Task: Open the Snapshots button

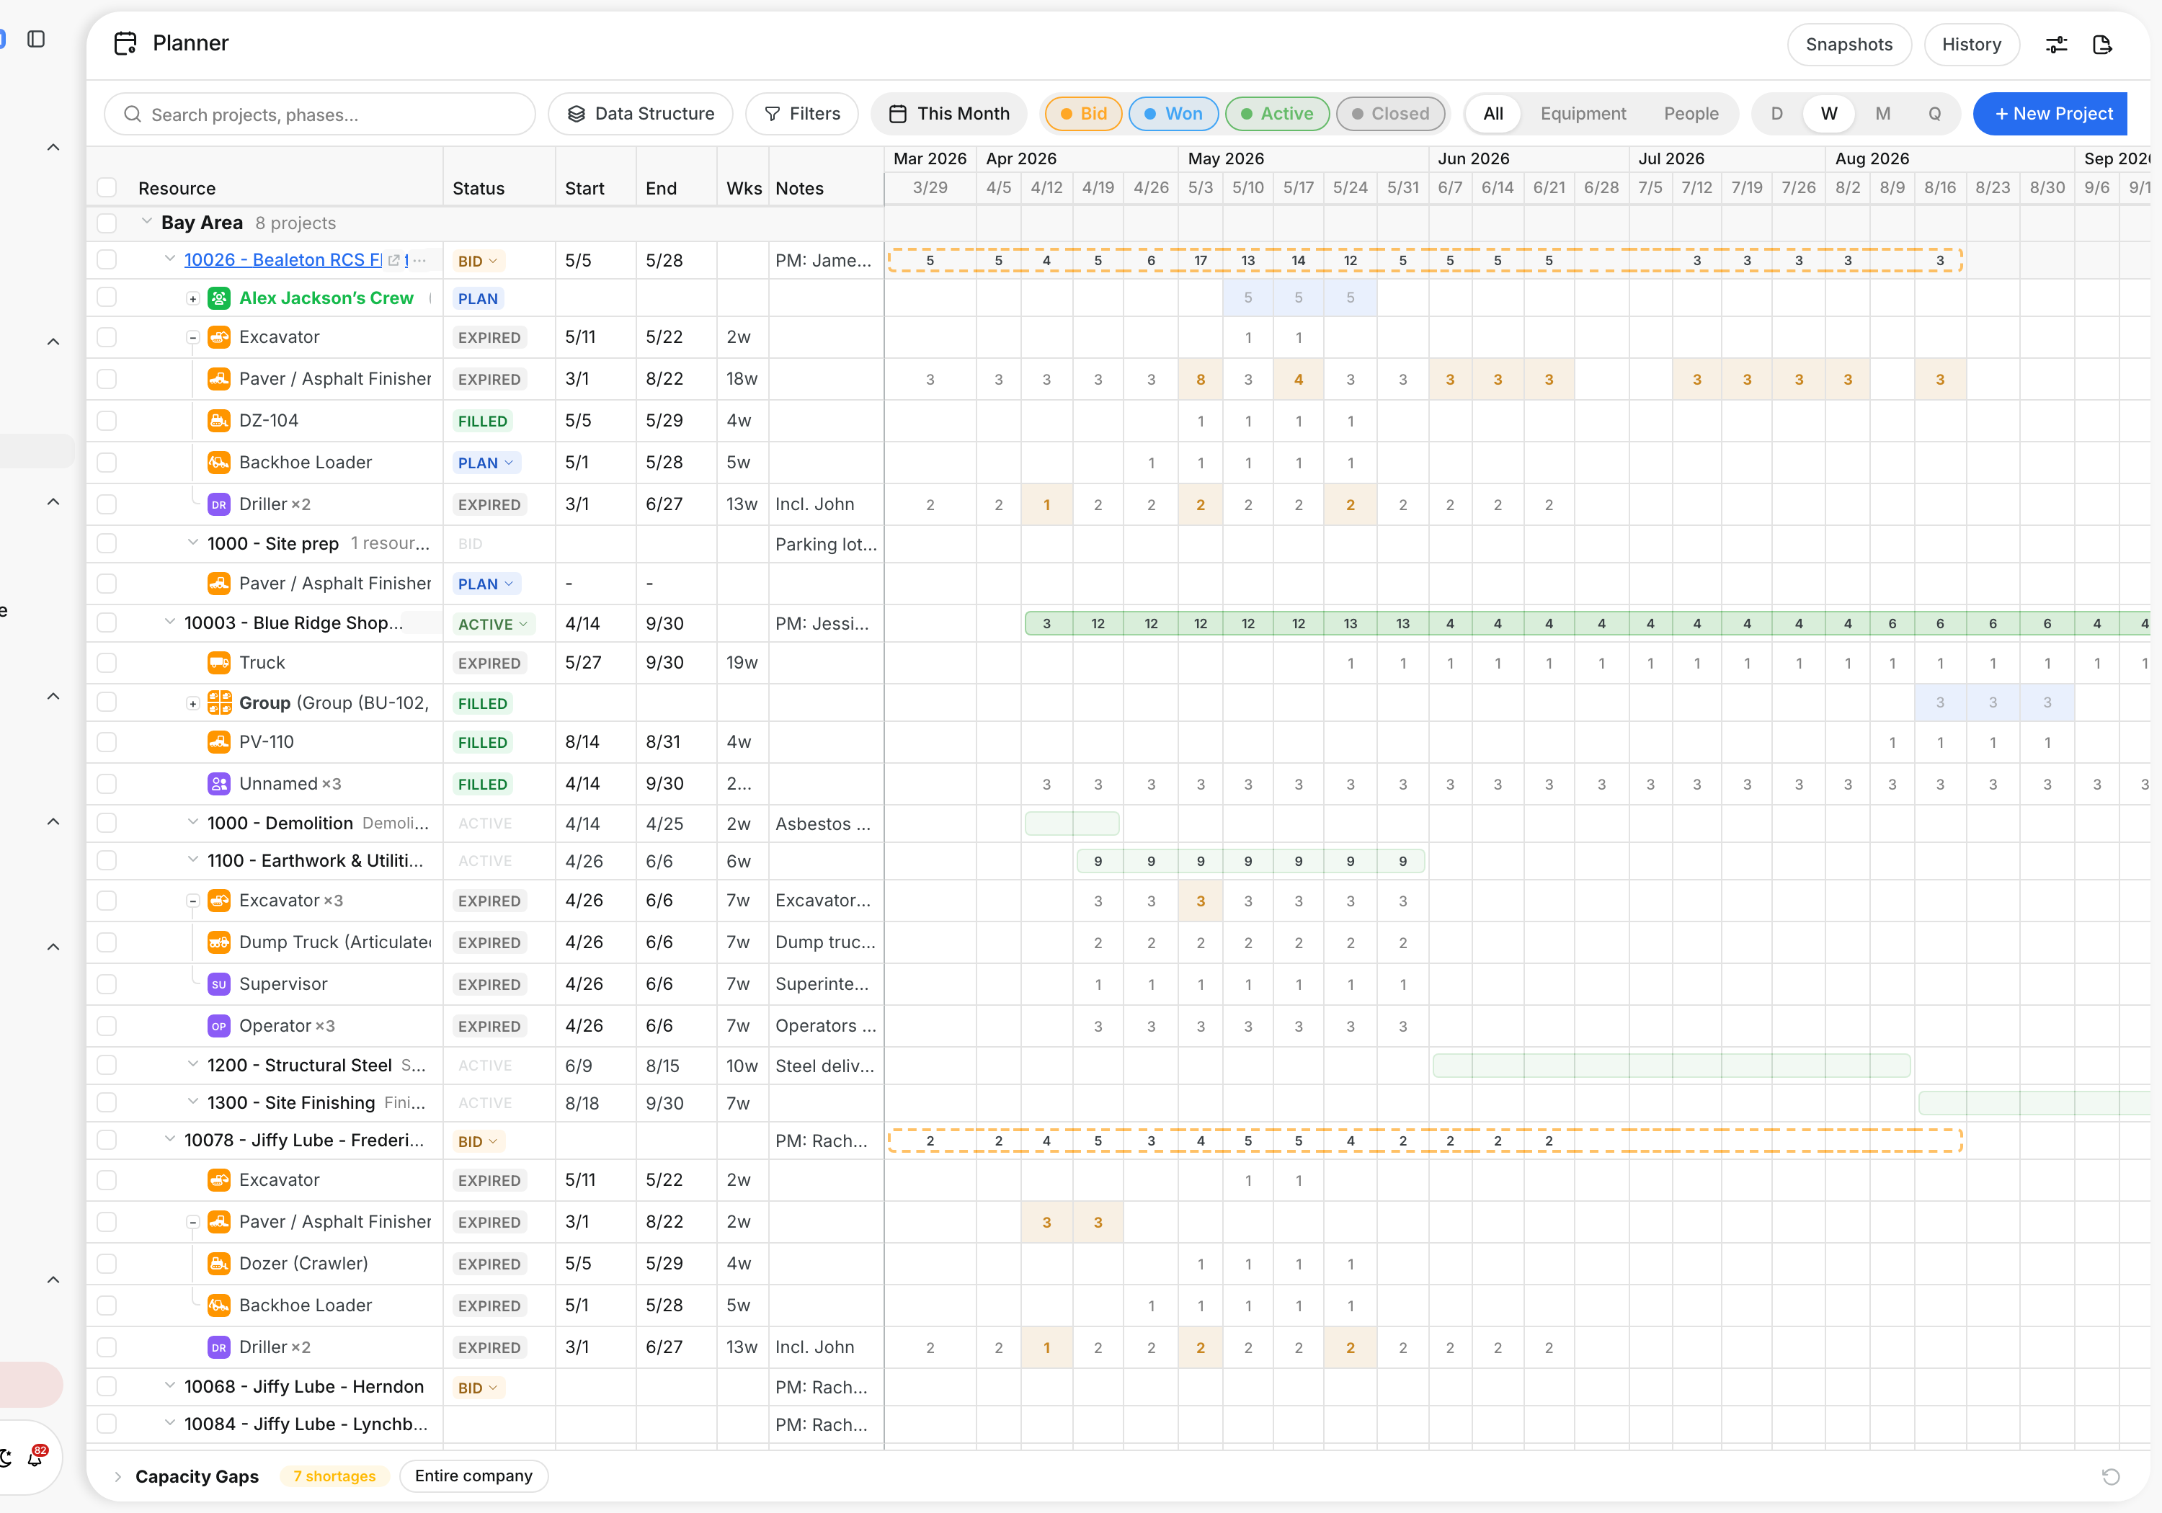Action: pos(1849,44)
